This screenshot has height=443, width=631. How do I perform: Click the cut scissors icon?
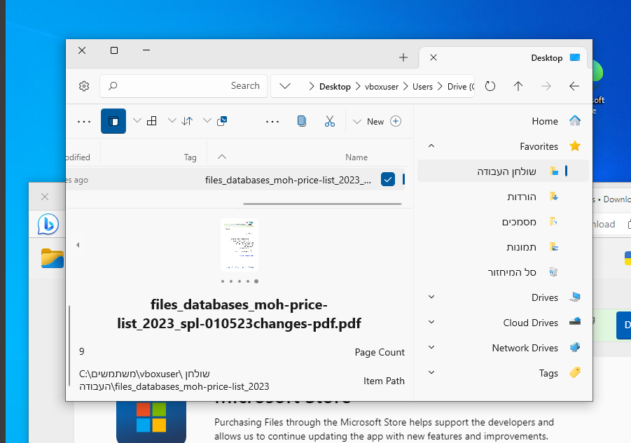click(330, 120)
